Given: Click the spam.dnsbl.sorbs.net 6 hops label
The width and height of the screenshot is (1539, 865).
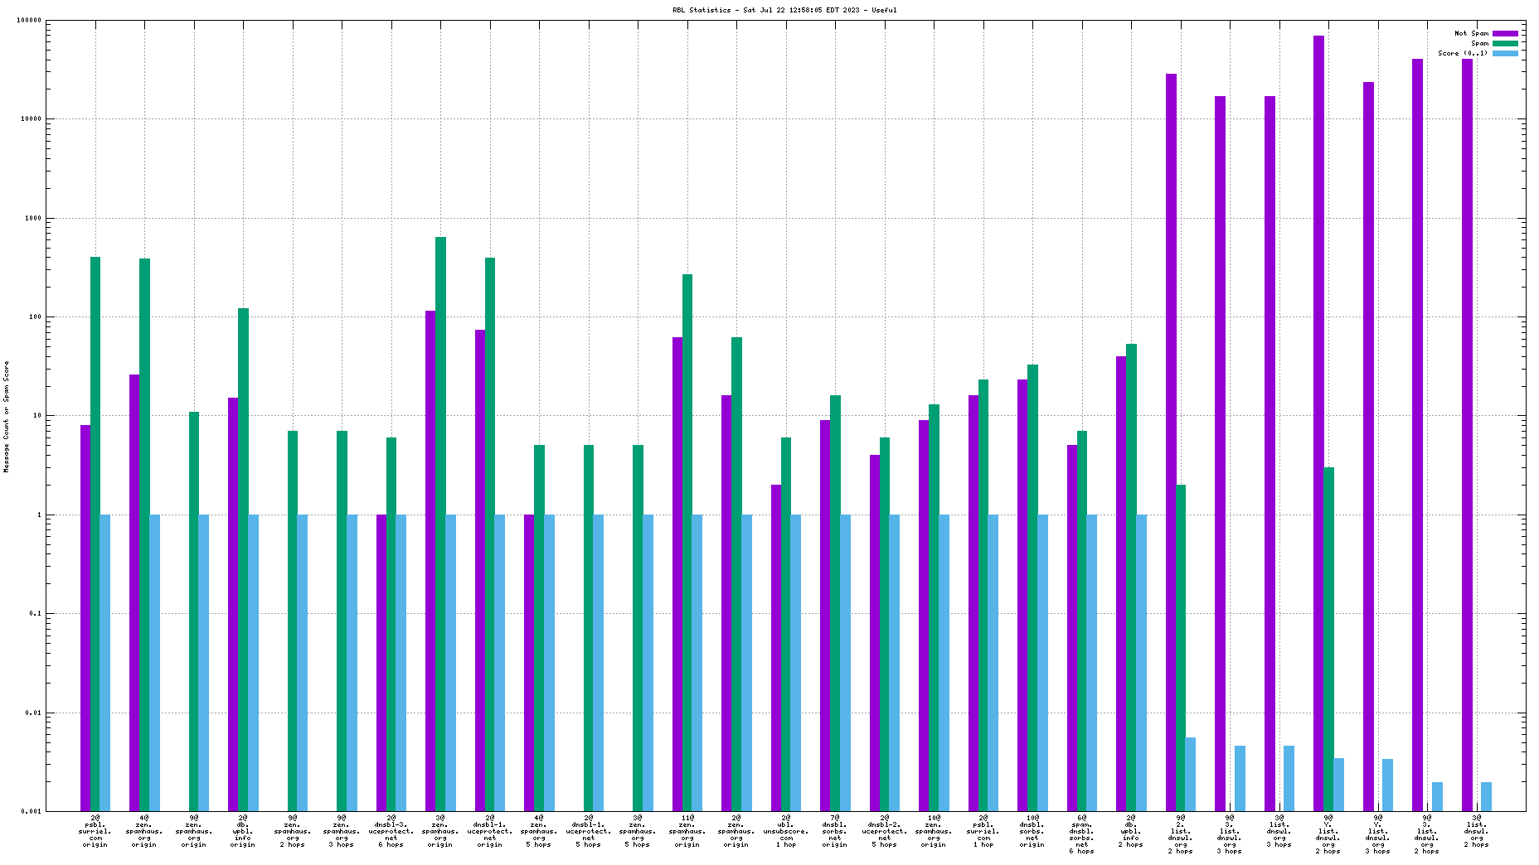Looking at the screenshot, I should [x=1082, y=834].
